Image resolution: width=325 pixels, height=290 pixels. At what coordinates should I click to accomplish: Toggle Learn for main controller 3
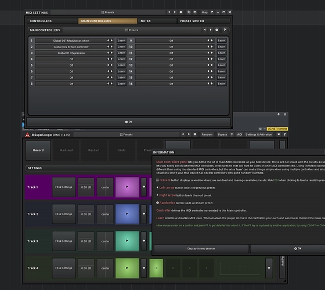[x=121, y=53]
